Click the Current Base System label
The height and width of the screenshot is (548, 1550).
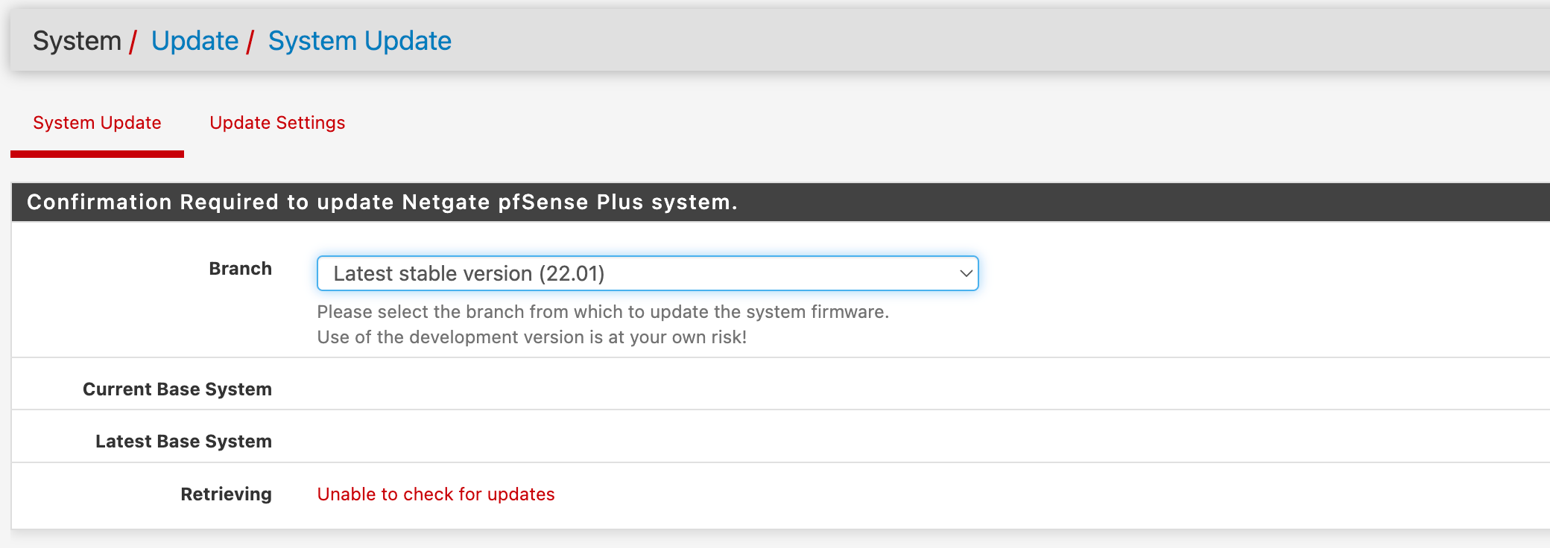coord(177,389)
